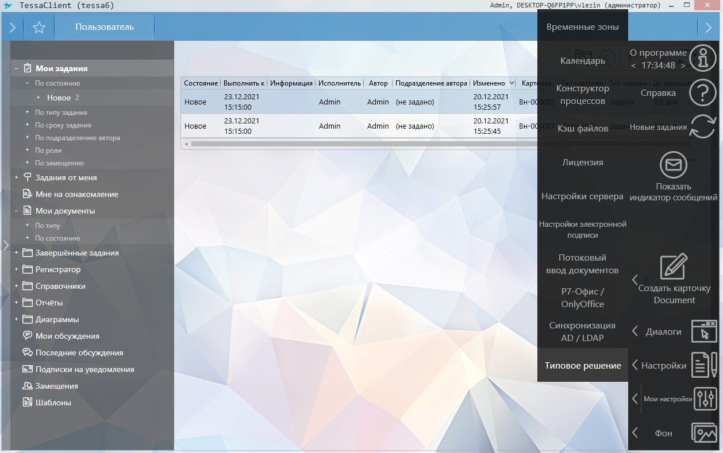Open Help via the question mark icon
The height and width of the screenshot is (453, 723).
[702, 93]
